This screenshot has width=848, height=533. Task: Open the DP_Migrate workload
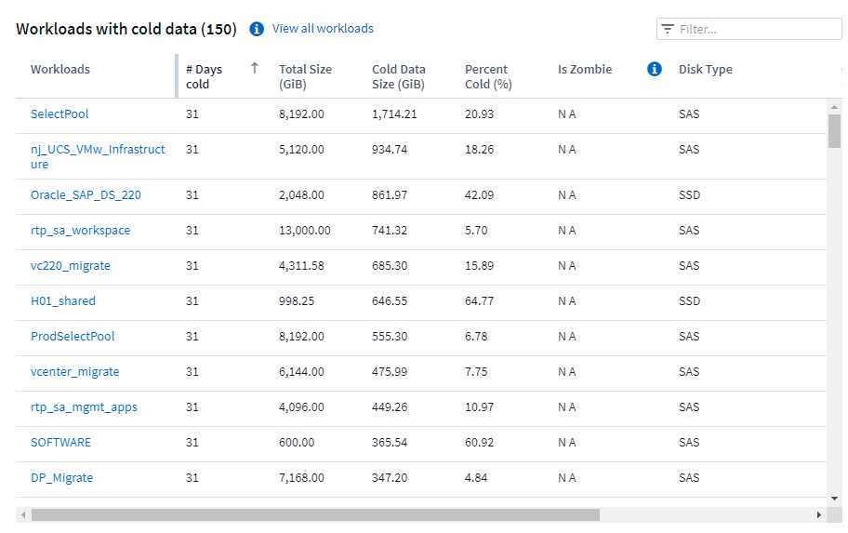tap(61, 477)
